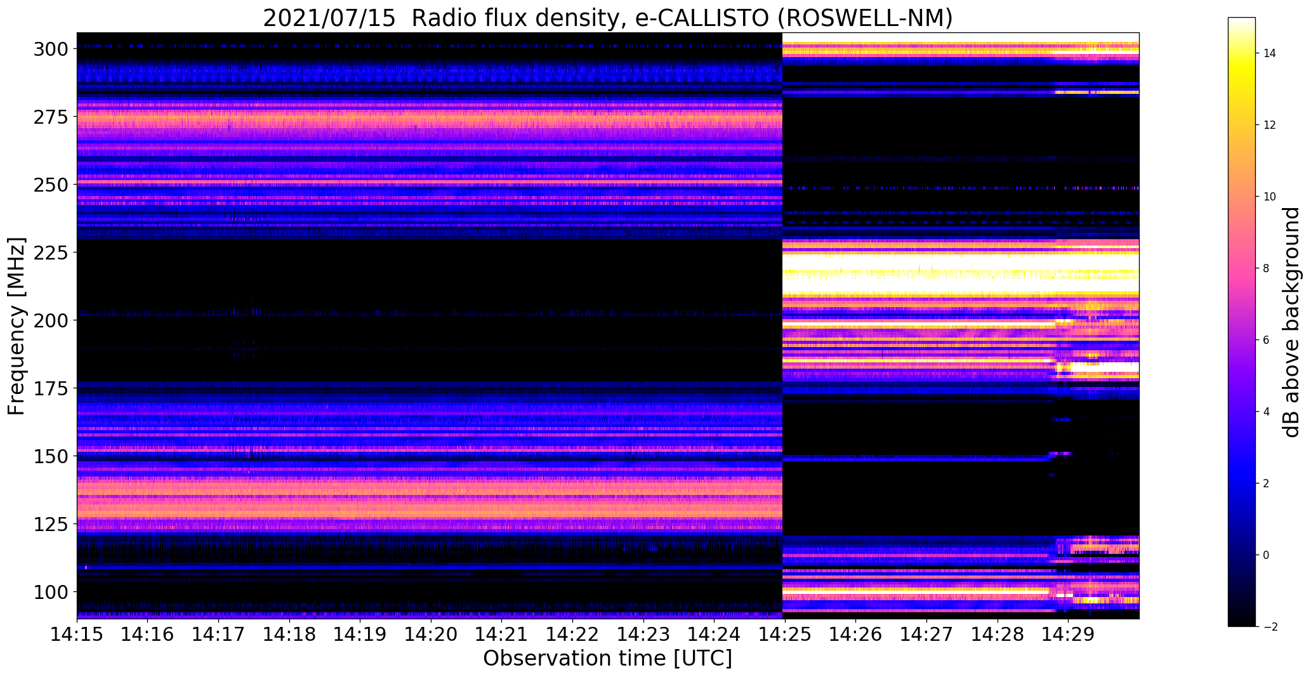Viewport: 1311px width, 677px height.
Task: Click the colorbar tick label 4
Action: [1267, 412]
